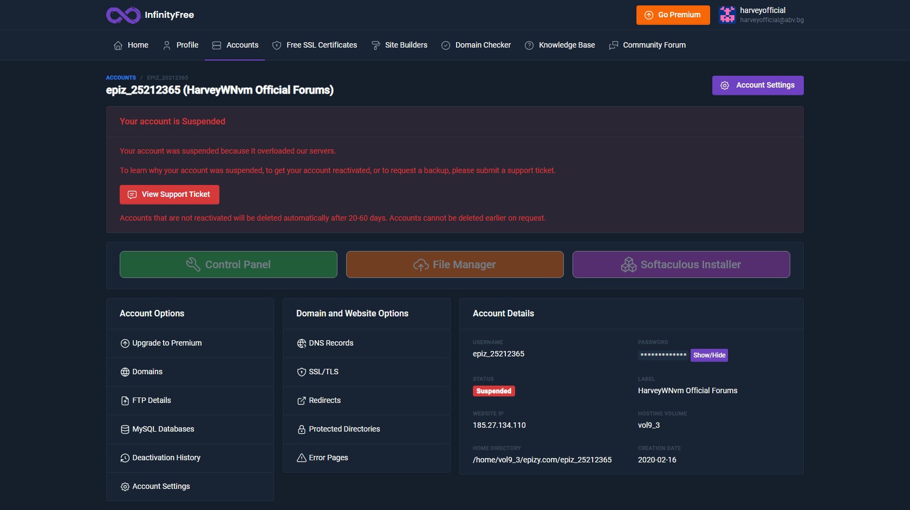
Task: Click the View Support Ticket button
Action: click(170, 195)
